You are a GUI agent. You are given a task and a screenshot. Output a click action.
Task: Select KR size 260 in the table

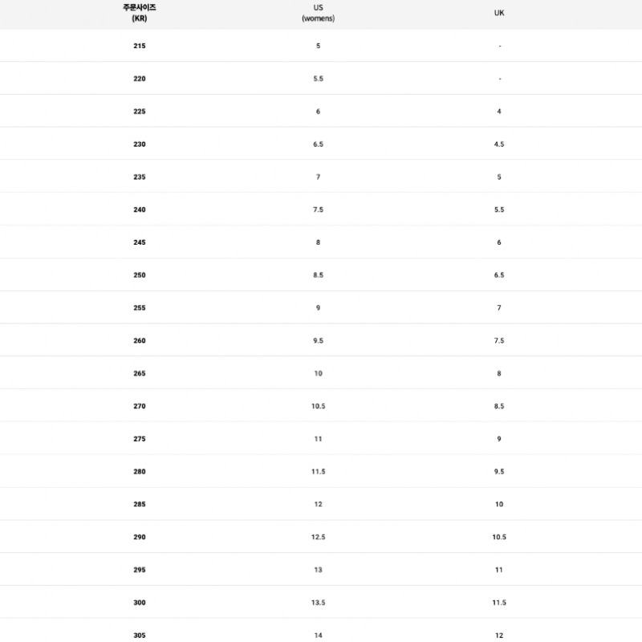coord(140,341)
